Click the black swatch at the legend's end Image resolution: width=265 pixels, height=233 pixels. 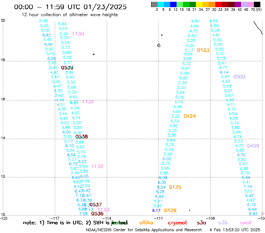(x=257, y=4)
